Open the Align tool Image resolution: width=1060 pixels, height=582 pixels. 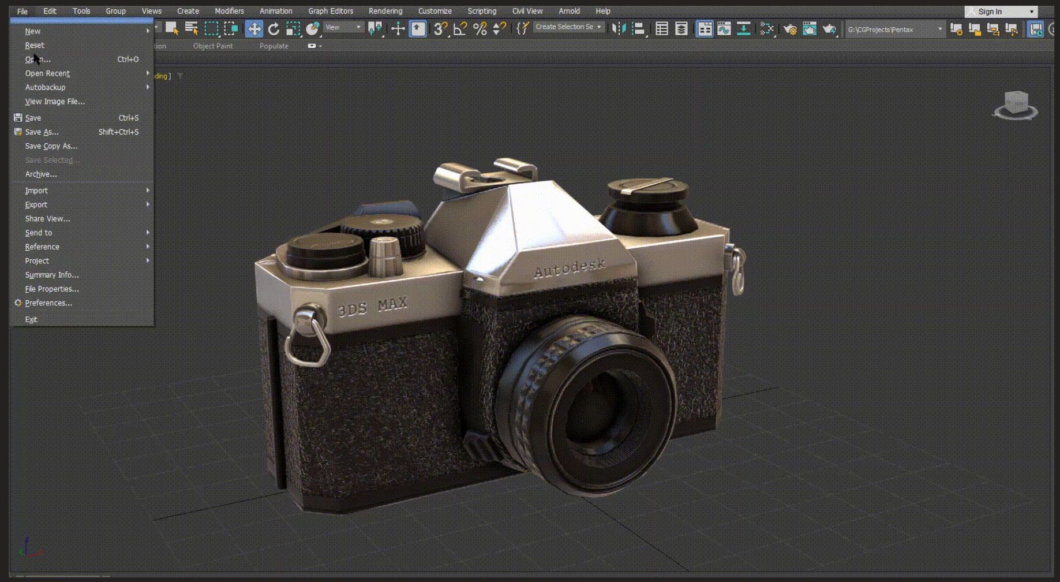pyautogui.click(x=638, y=28)
